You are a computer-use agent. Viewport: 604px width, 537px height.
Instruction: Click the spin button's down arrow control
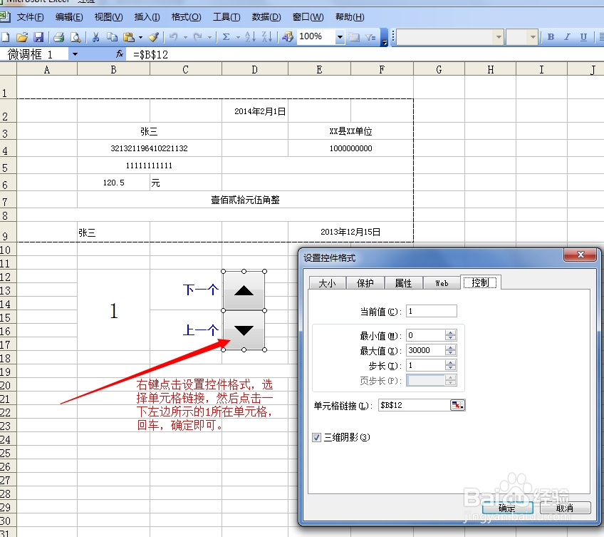click(x=244, y=330)
